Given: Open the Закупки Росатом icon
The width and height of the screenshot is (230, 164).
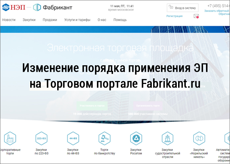Looking at the screenshot, I should click(x=136, y=138).
